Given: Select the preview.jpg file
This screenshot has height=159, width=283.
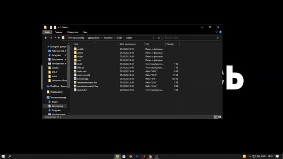Looking at the screenshot, I should (x=83, y=79).
